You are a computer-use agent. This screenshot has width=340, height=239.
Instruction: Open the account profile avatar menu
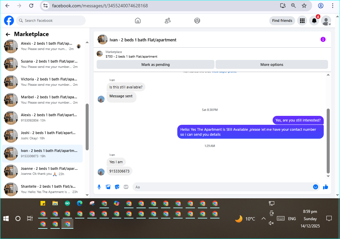[326, 21]
